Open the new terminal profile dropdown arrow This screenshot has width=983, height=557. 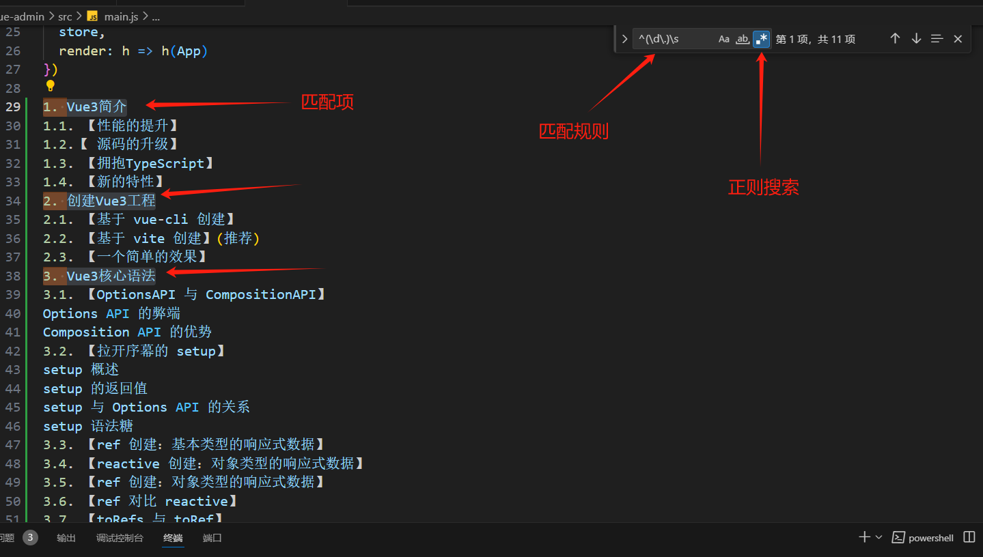pyautogui.click(x=878, y=537)
